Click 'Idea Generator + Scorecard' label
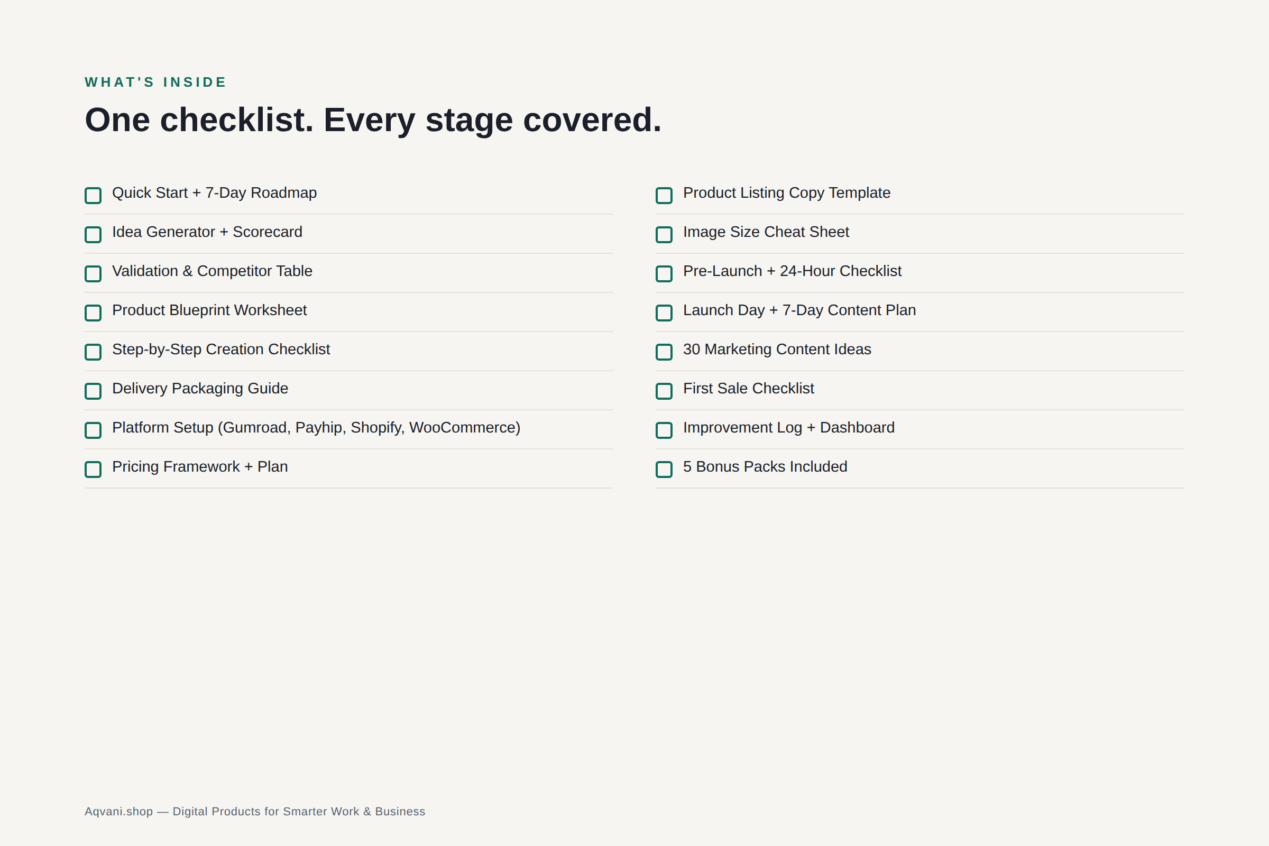 (207, 232)
